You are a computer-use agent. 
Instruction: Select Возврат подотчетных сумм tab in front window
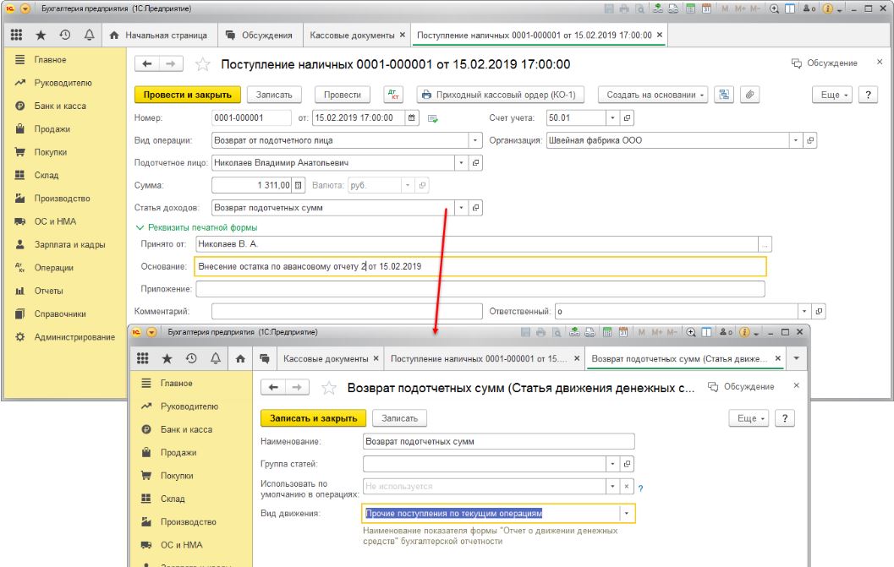pos(678,359)
